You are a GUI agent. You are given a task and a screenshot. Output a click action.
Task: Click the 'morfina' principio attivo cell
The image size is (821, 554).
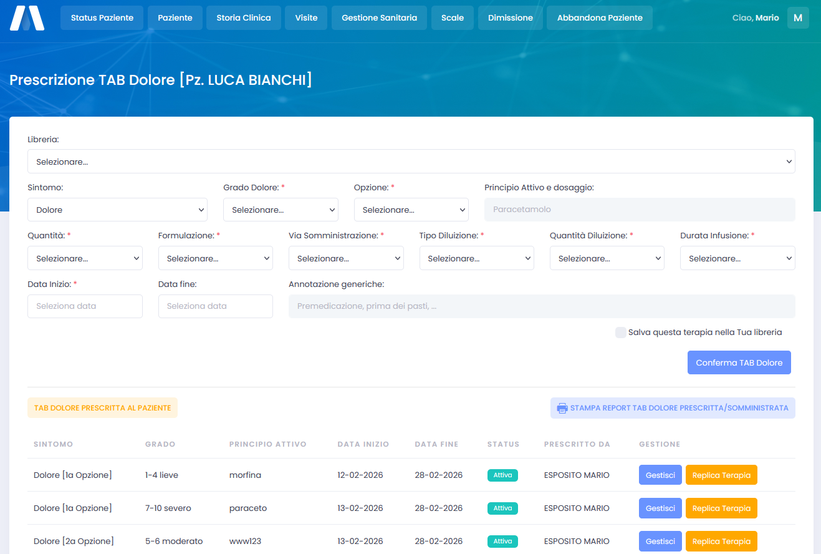(245, 475)
